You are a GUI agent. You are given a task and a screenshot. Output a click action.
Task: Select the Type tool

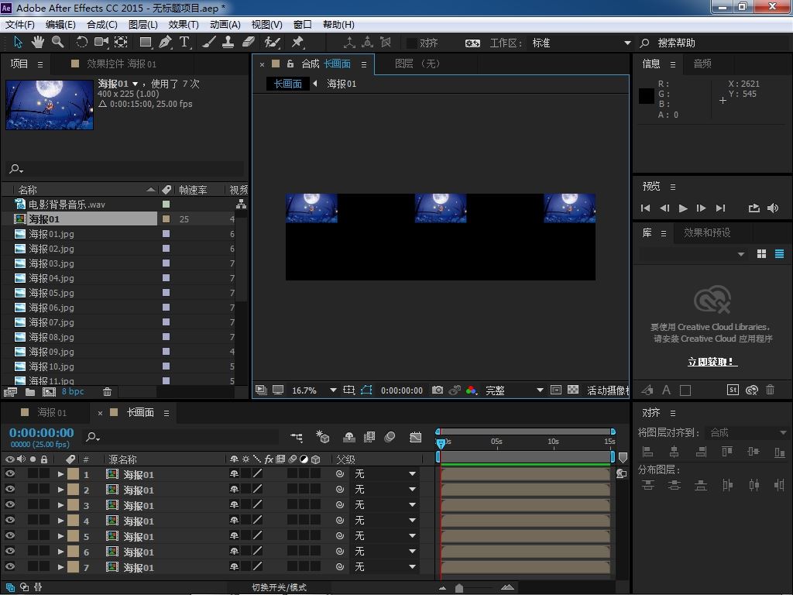click(184, 43)
